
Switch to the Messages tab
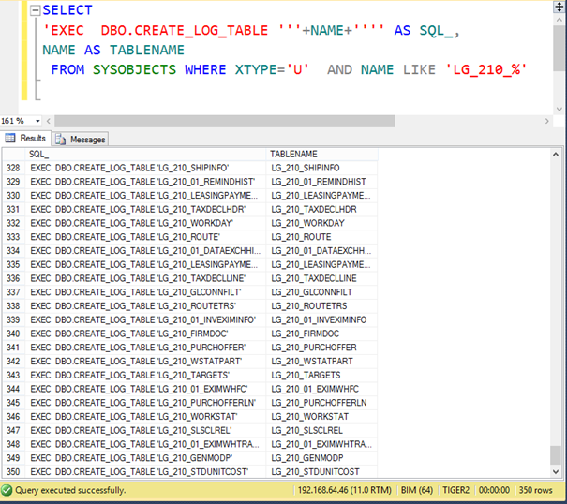(81, 140)
